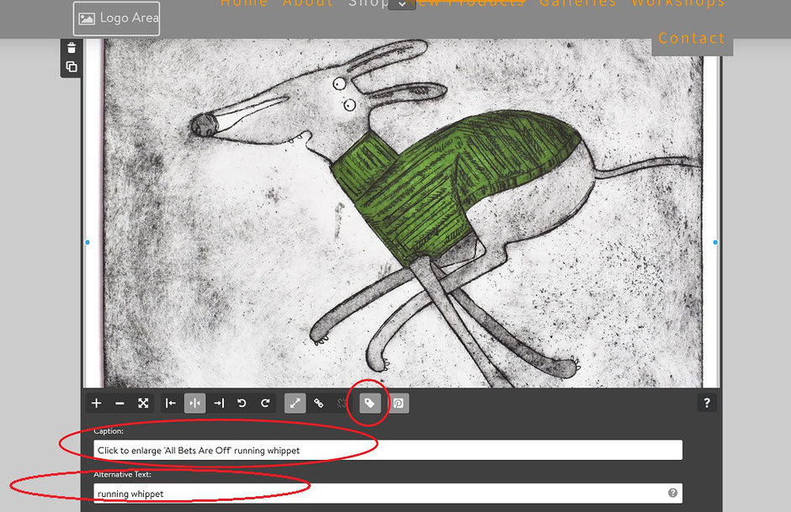Open help with the question mark button
The height and width of the screenshot is (512, 791).
707,403
